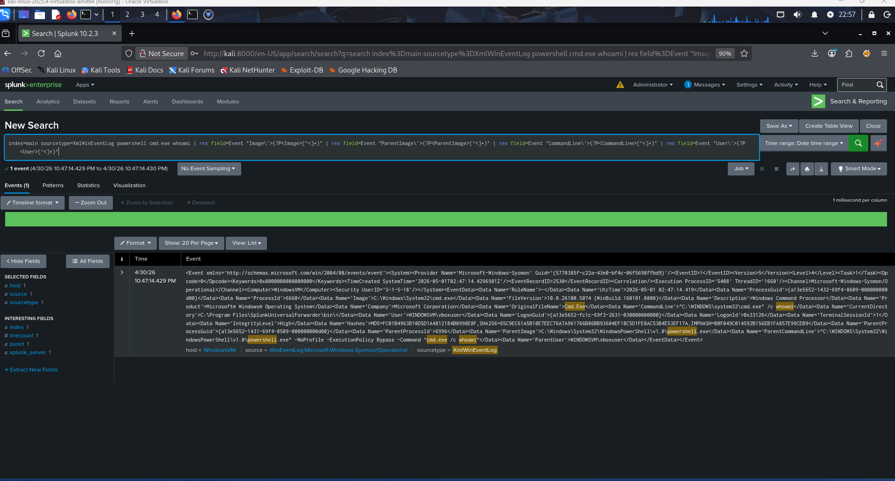Open a new browser tab

click(x=132, y=33)
